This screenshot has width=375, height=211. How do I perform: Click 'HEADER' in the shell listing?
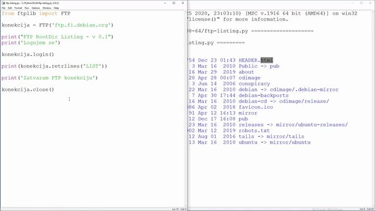pos(248,60)
